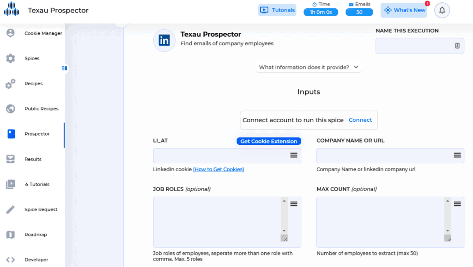Collapse the sidebar with toggle icon

(64, 68)
